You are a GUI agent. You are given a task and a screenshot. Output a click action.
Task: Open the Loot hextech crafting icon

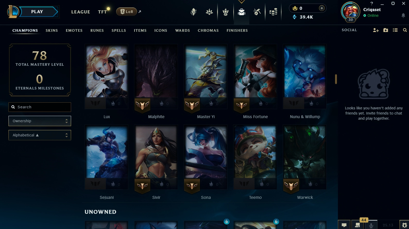(x=257, y=12)
